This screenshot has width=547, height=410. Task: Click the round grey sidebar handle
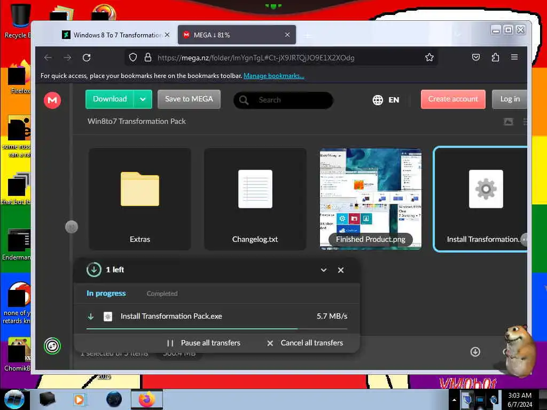pos(72,227)
